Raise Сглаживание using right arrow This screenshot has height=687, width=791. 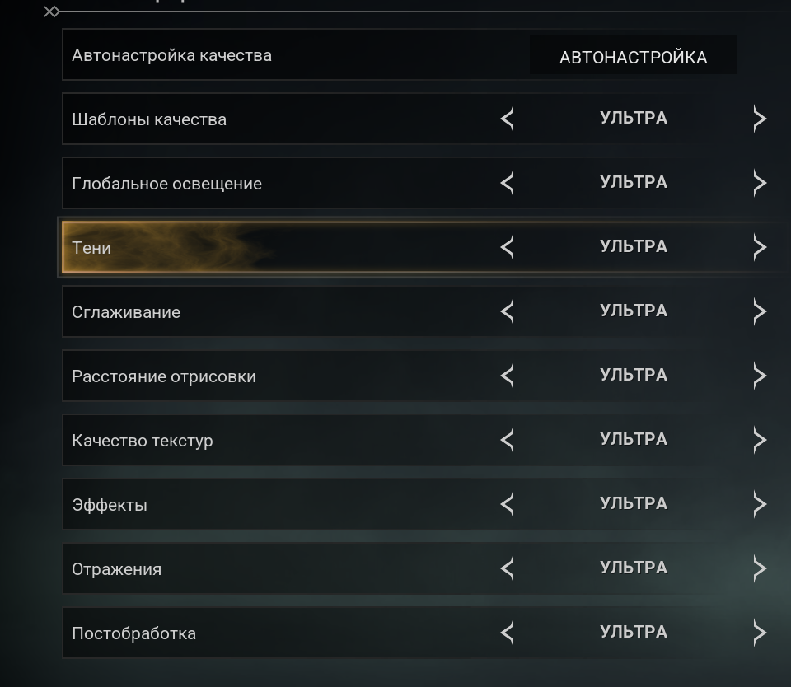pyautogui.click(x=759, y=311)
